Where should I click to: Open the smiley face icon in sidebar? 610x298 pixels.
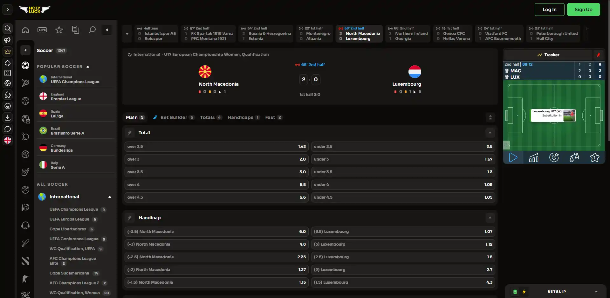[8, 106]
